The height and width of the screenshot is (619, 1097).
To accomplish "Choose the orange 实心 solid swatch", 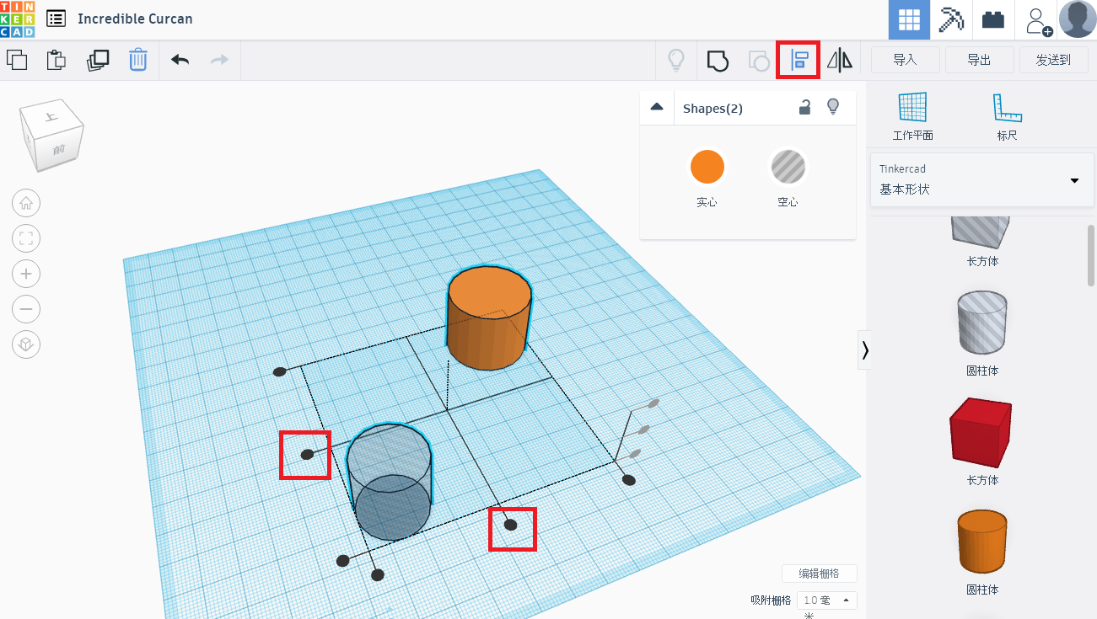I will pyautogui.click(x=707, y=167).
